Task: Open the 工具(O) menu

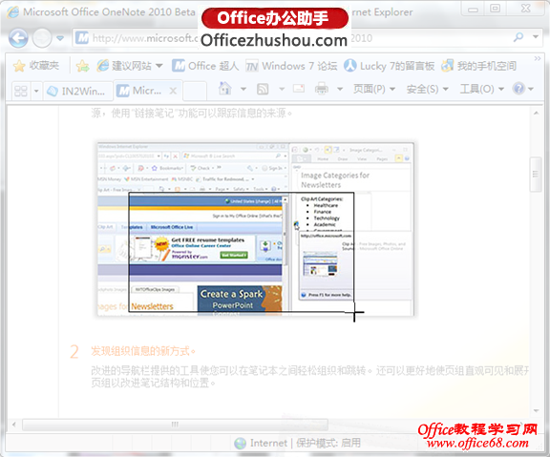Action: [x=482, y=89]
